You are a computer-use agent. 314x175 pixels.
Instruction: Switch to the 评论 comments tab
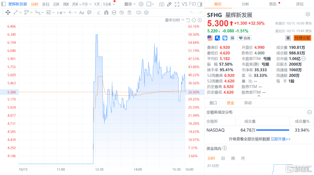(x=300, y=4)
